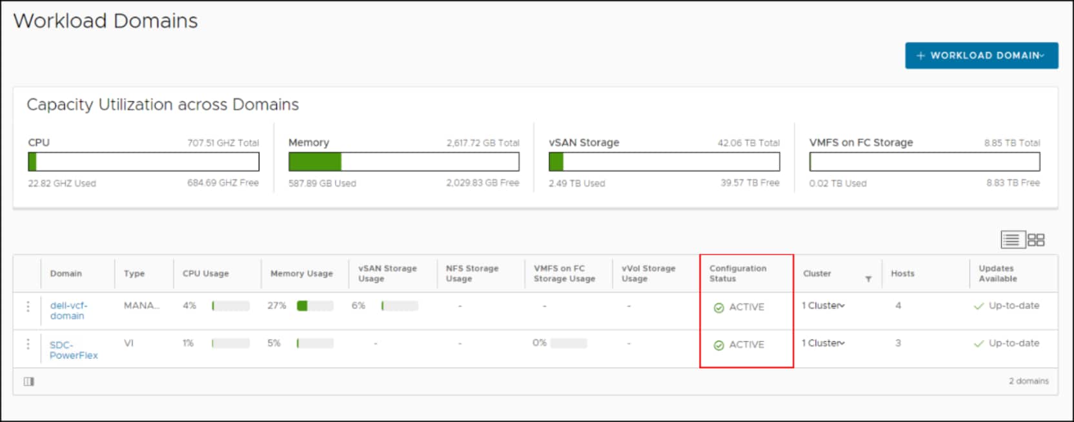1074x422 pixels.
Task: Click Up-to-date checkmark for SDC-PowerFlex
Action: click(x=978, y=343)
